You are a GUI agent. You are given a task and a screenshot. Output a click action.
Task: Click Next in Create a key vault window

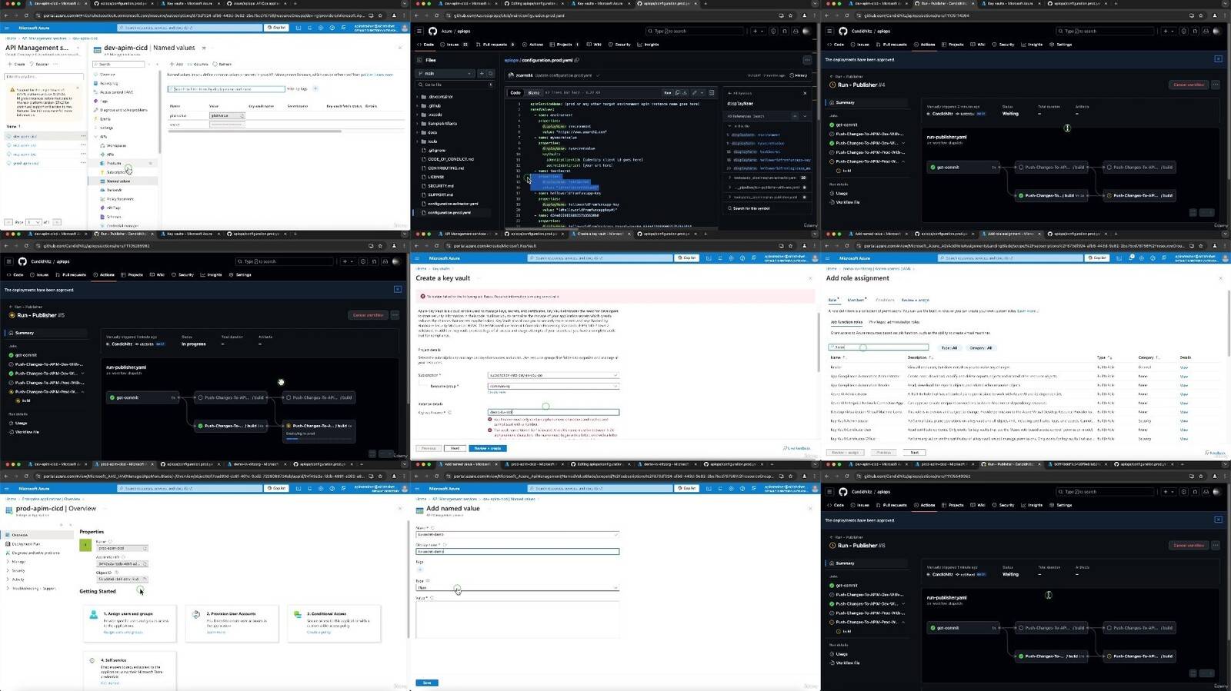click(x=455, y=448)
